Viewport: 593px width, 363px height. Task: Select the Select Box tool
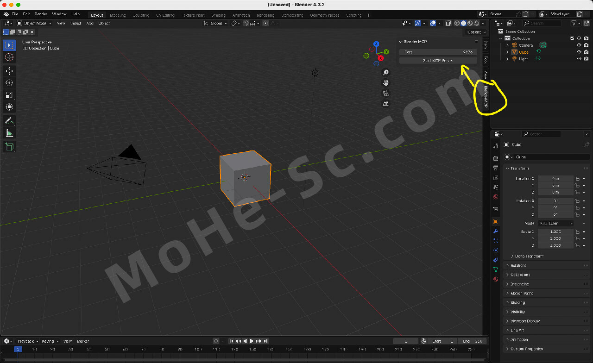9,45
